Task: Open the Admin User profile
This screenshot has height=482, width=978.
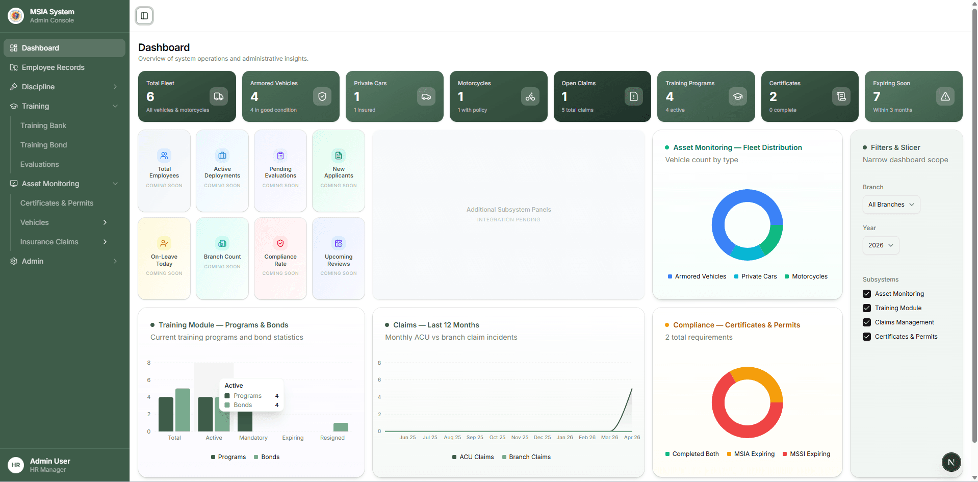Action: (64, 465)
